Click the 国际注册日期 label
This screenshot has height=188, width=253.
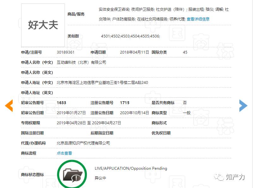coord(33,133)
